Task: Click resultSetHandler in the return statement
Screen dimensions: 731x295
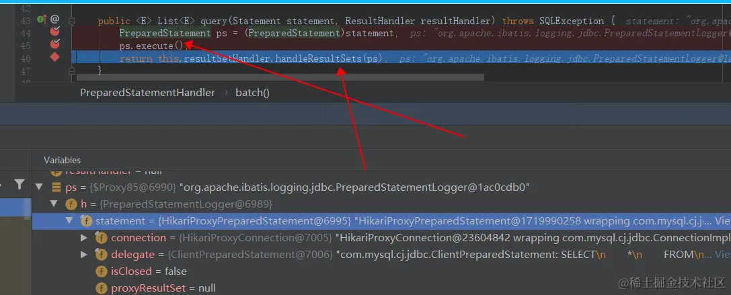Action: click(227, 58)
